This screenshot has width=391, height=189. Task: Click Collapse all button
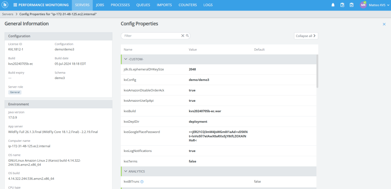point(306,36)
